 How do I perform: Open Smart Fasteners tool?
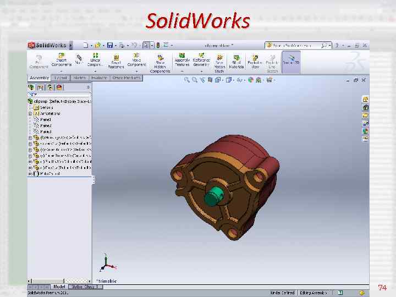(x=116, y=62)
